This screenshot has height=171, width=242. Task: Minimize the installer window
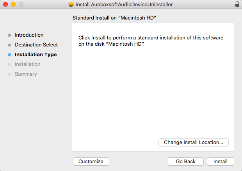tap(13, 4)
